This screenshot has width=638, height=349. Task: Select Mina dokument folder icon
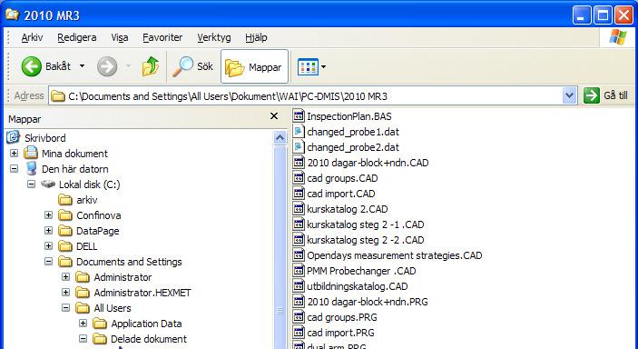click(x=31, y=154)
